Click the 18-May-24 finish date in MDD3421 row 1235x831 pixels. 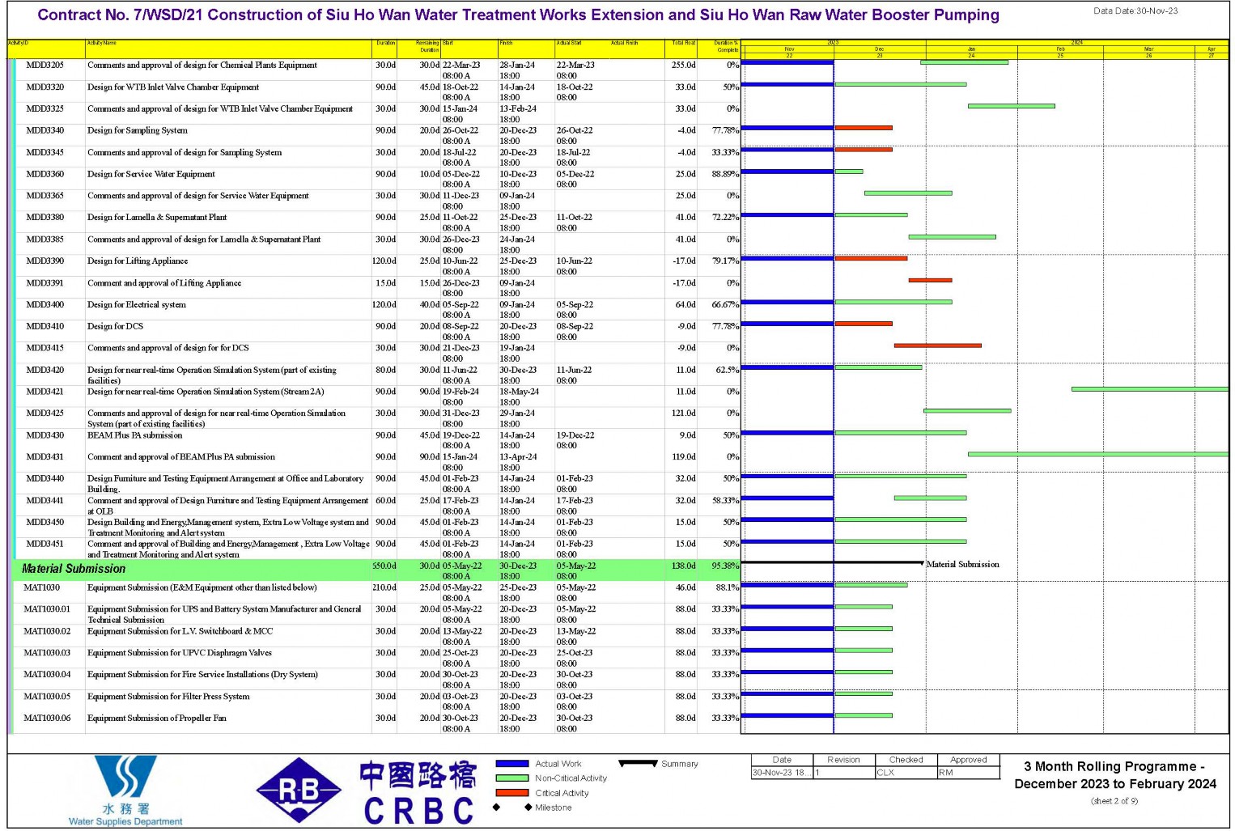(519, 392)
